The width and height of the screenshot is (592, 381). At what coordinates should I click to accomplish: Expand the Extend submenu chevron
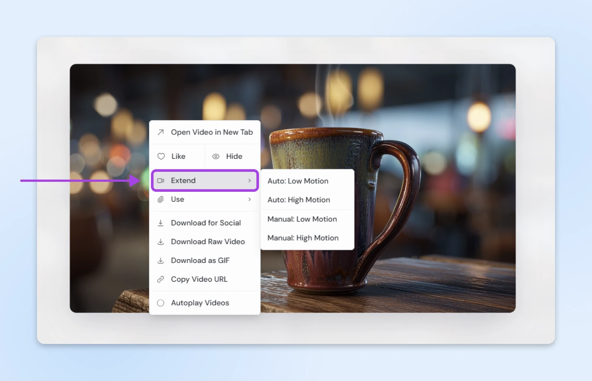[x=249, y=181]
